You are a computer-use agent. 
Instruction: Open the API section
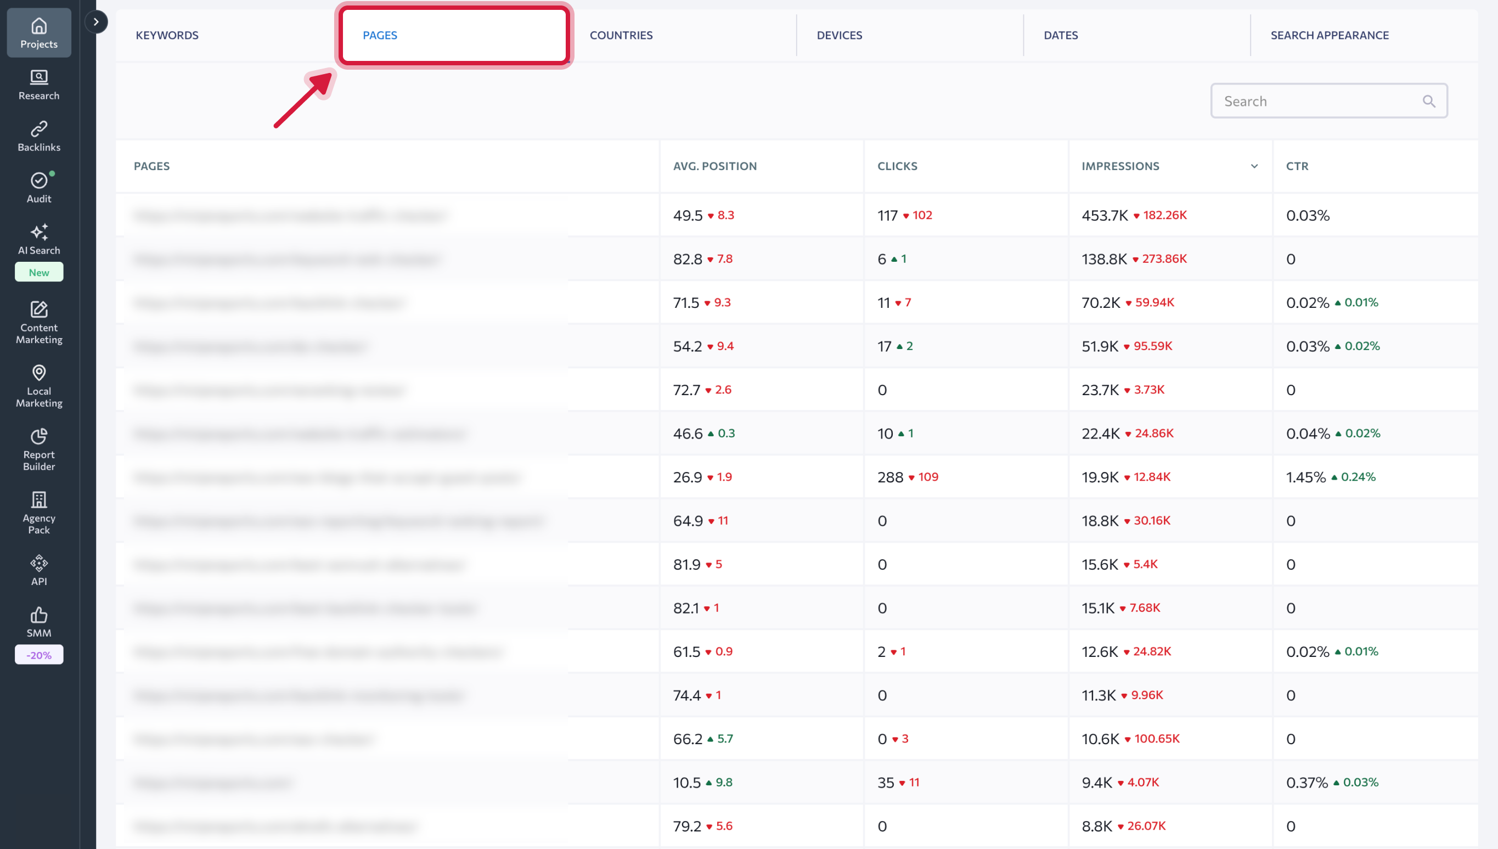tap(38, 569)
